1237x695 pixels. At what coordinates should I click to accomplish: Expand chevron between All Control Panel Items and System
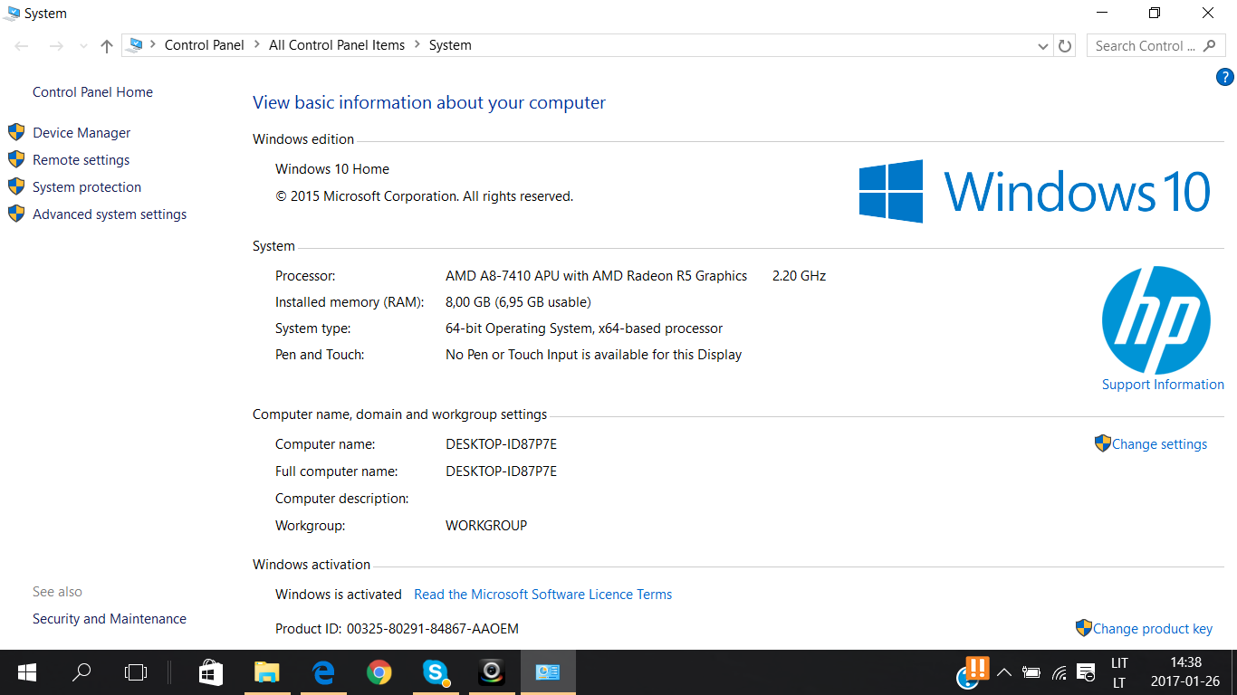point(417,45)
